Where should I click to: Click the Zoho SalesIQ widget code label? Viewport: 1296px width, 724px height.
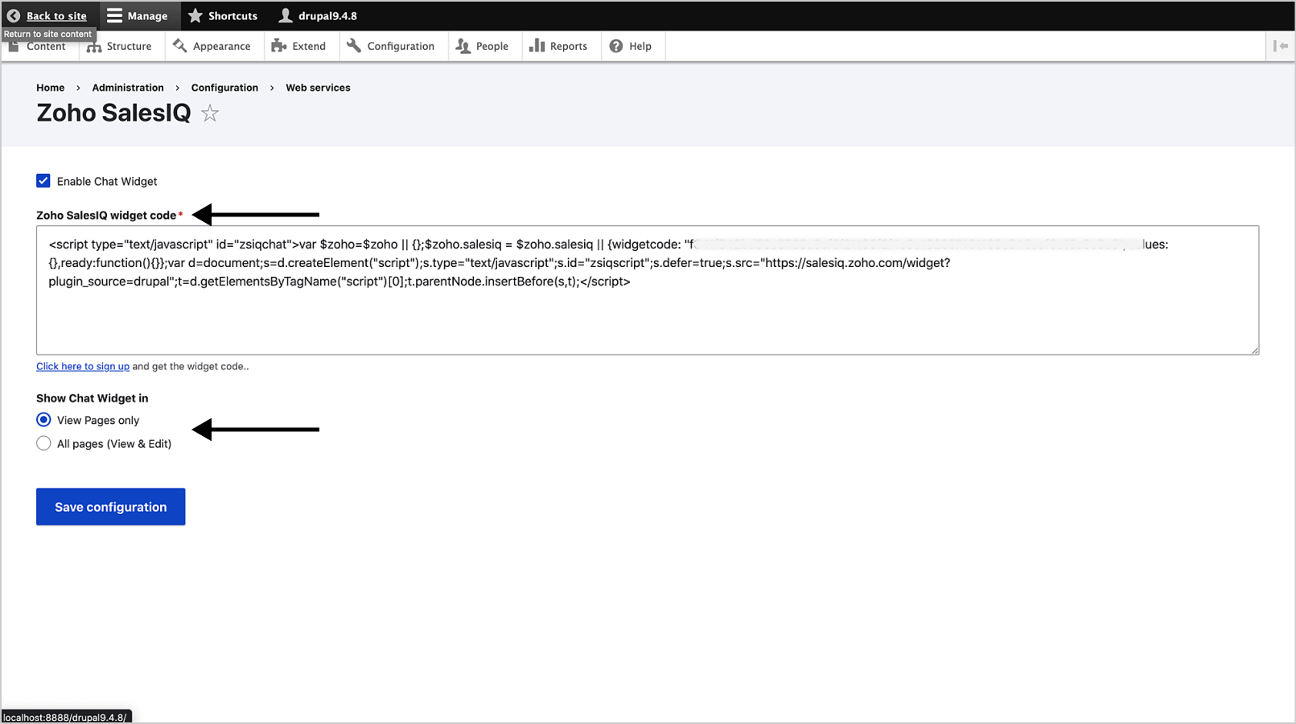[106, 216]
